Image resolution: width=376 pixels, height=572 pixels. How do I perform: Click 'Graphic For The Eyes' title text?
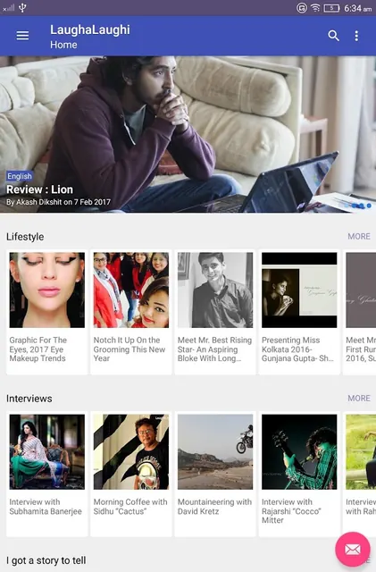[x=38, y=349]
